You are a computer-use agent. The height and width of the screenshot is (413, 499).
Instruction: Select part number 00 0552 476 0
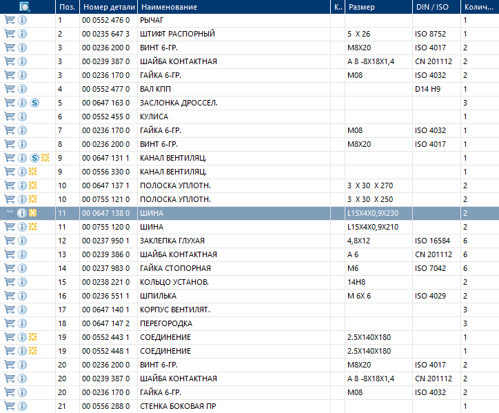106,20
